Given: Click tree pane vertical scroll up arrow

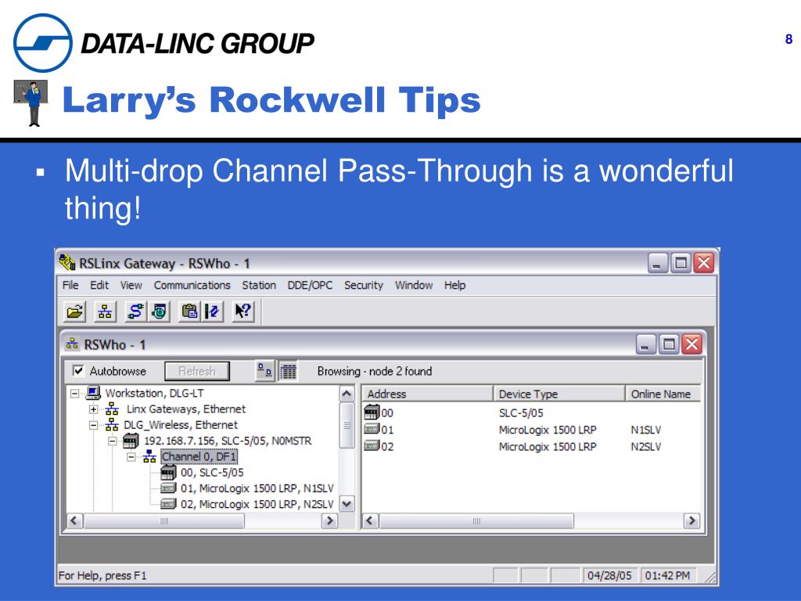Looking at the screenshot, I should click(x=347, y=394).
